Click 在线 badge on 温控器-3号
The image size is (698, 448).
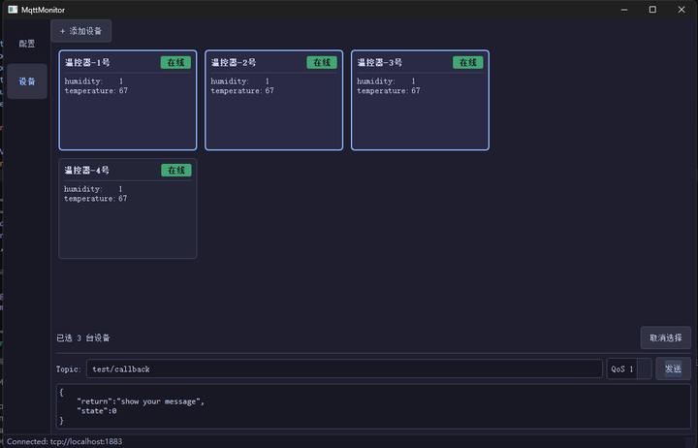pyautogui.click(x=468, y=62)
